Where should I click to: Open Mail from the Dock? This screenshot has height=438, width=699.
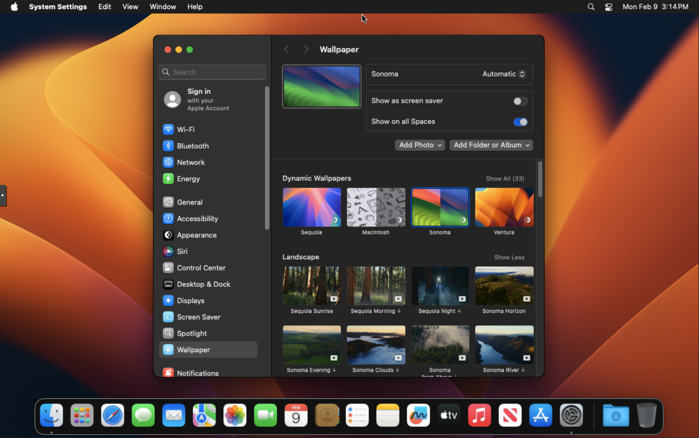[174, 415]
